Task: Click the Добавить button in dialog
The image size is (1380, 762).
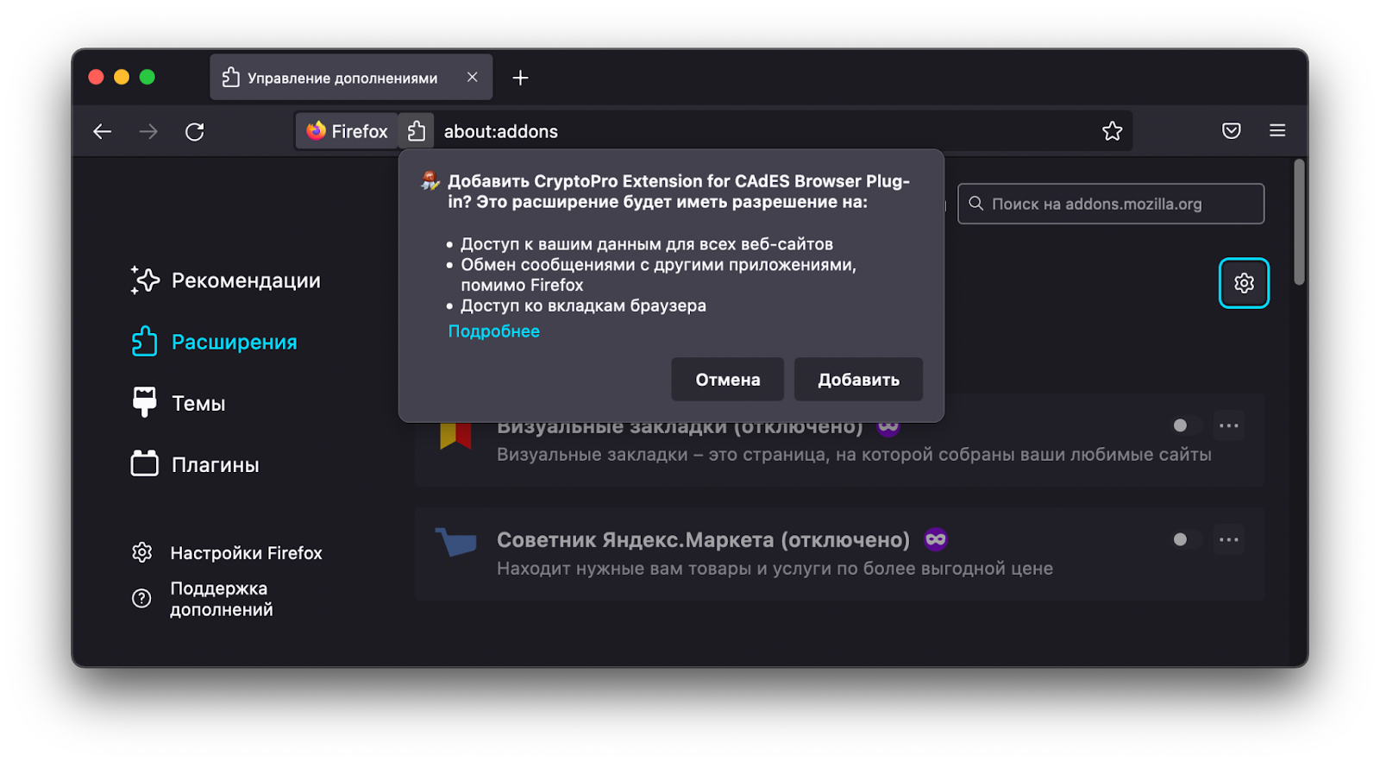Action: click(858, 380)
